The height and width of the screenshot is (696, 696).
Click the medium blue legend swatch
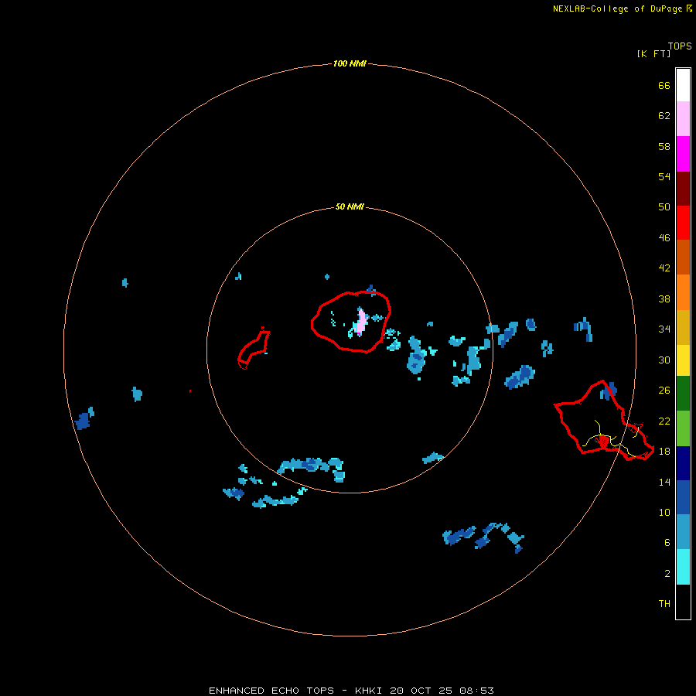(x=683, y=497)
